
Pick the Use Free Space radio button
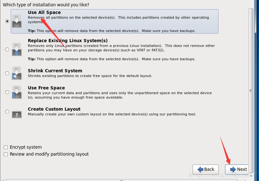tap(7, 92)
